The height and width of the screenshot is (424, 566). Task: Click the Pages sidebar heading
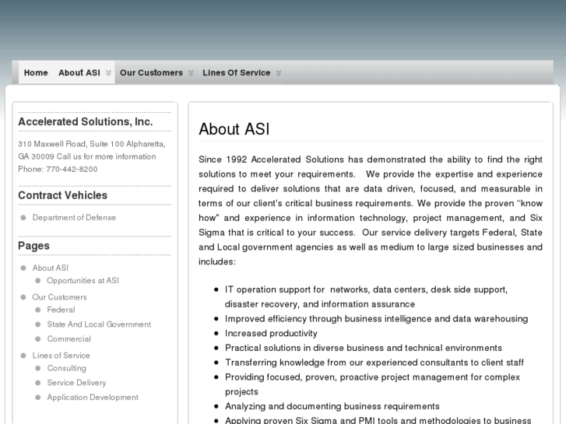33,246
